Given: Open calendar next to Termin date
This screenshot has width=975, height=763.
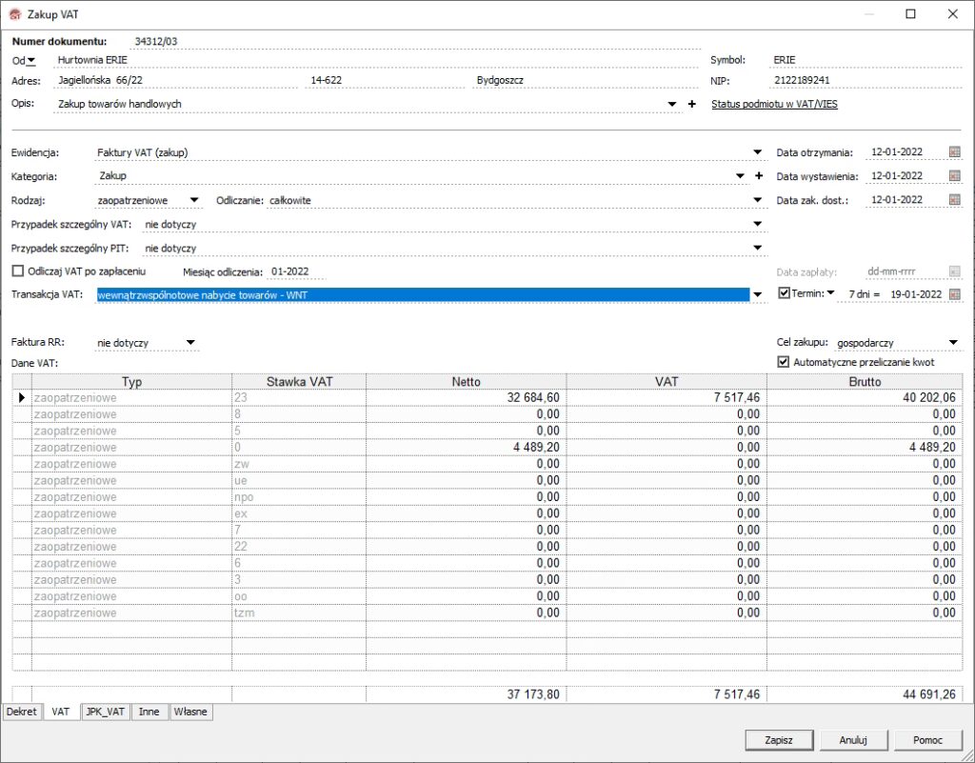Looking at the screenshot, I should point(955,294).
